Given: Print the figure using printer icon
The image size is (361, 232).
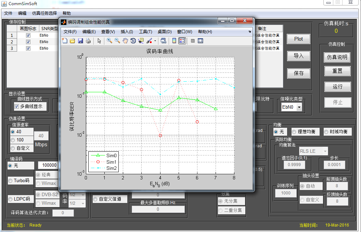Looking at the screenshot, I should pos(88,41).
